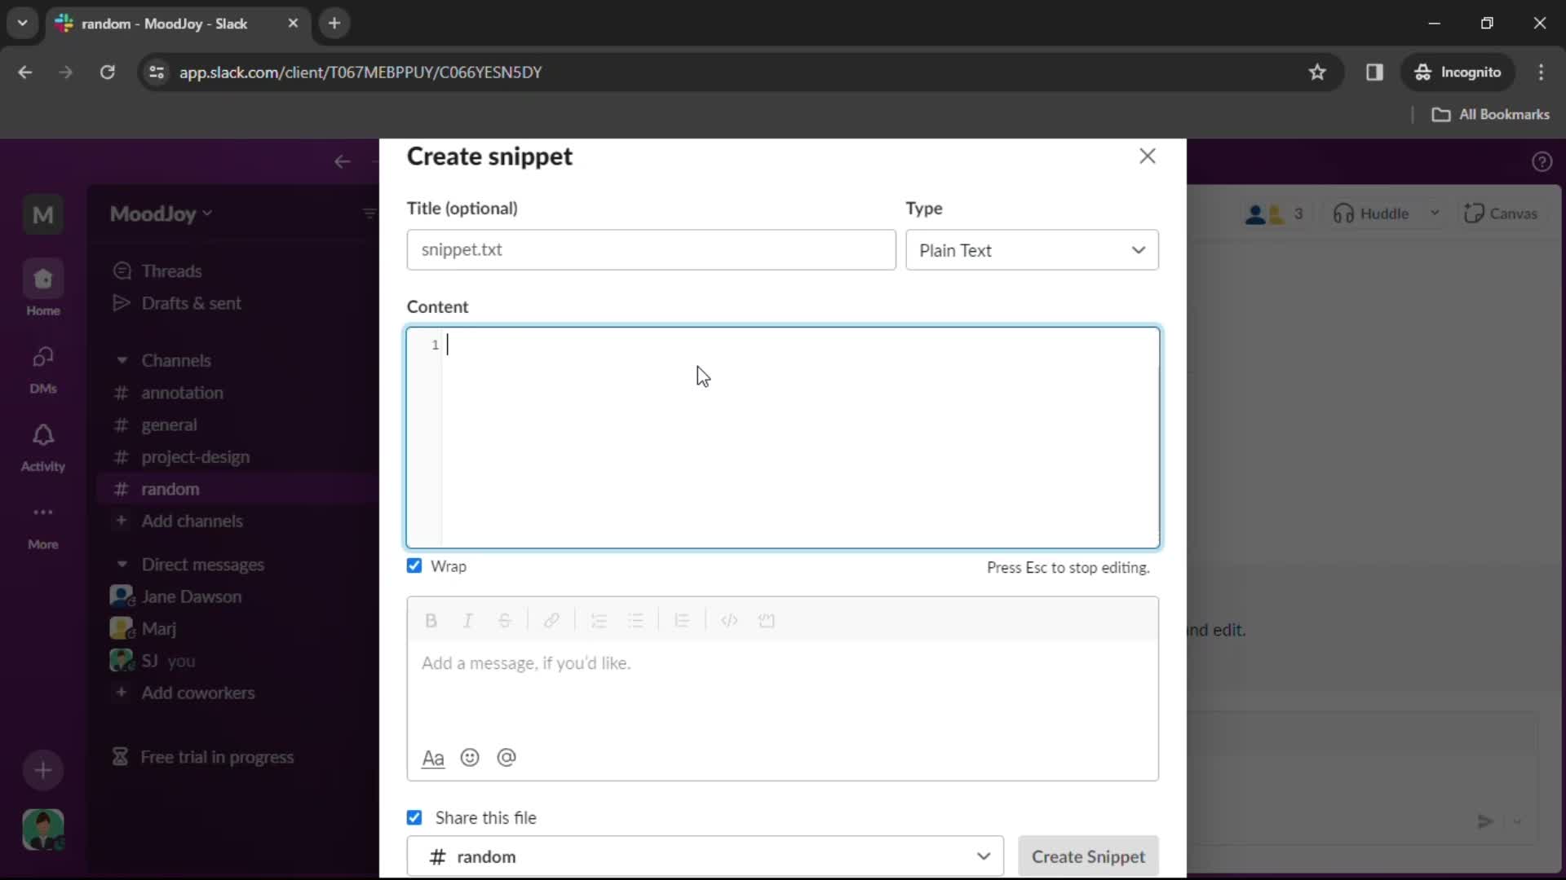This screenshot has width=1566, height=880.
Task: Click the Add a message field
Action: point(782,663)
